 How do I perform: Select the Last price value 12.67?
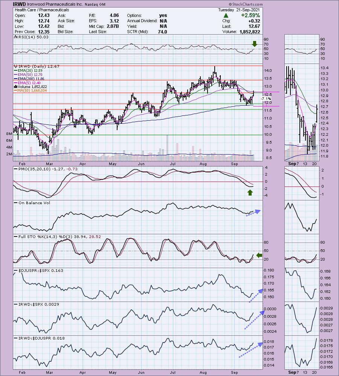[254, 26]
